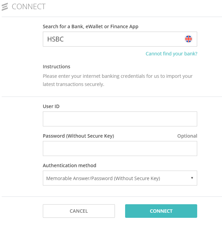Screen dimensions: 222x227
Task: Open the Memorable Answer/Password authentication dropdown
Action: (x=120, y=178)
